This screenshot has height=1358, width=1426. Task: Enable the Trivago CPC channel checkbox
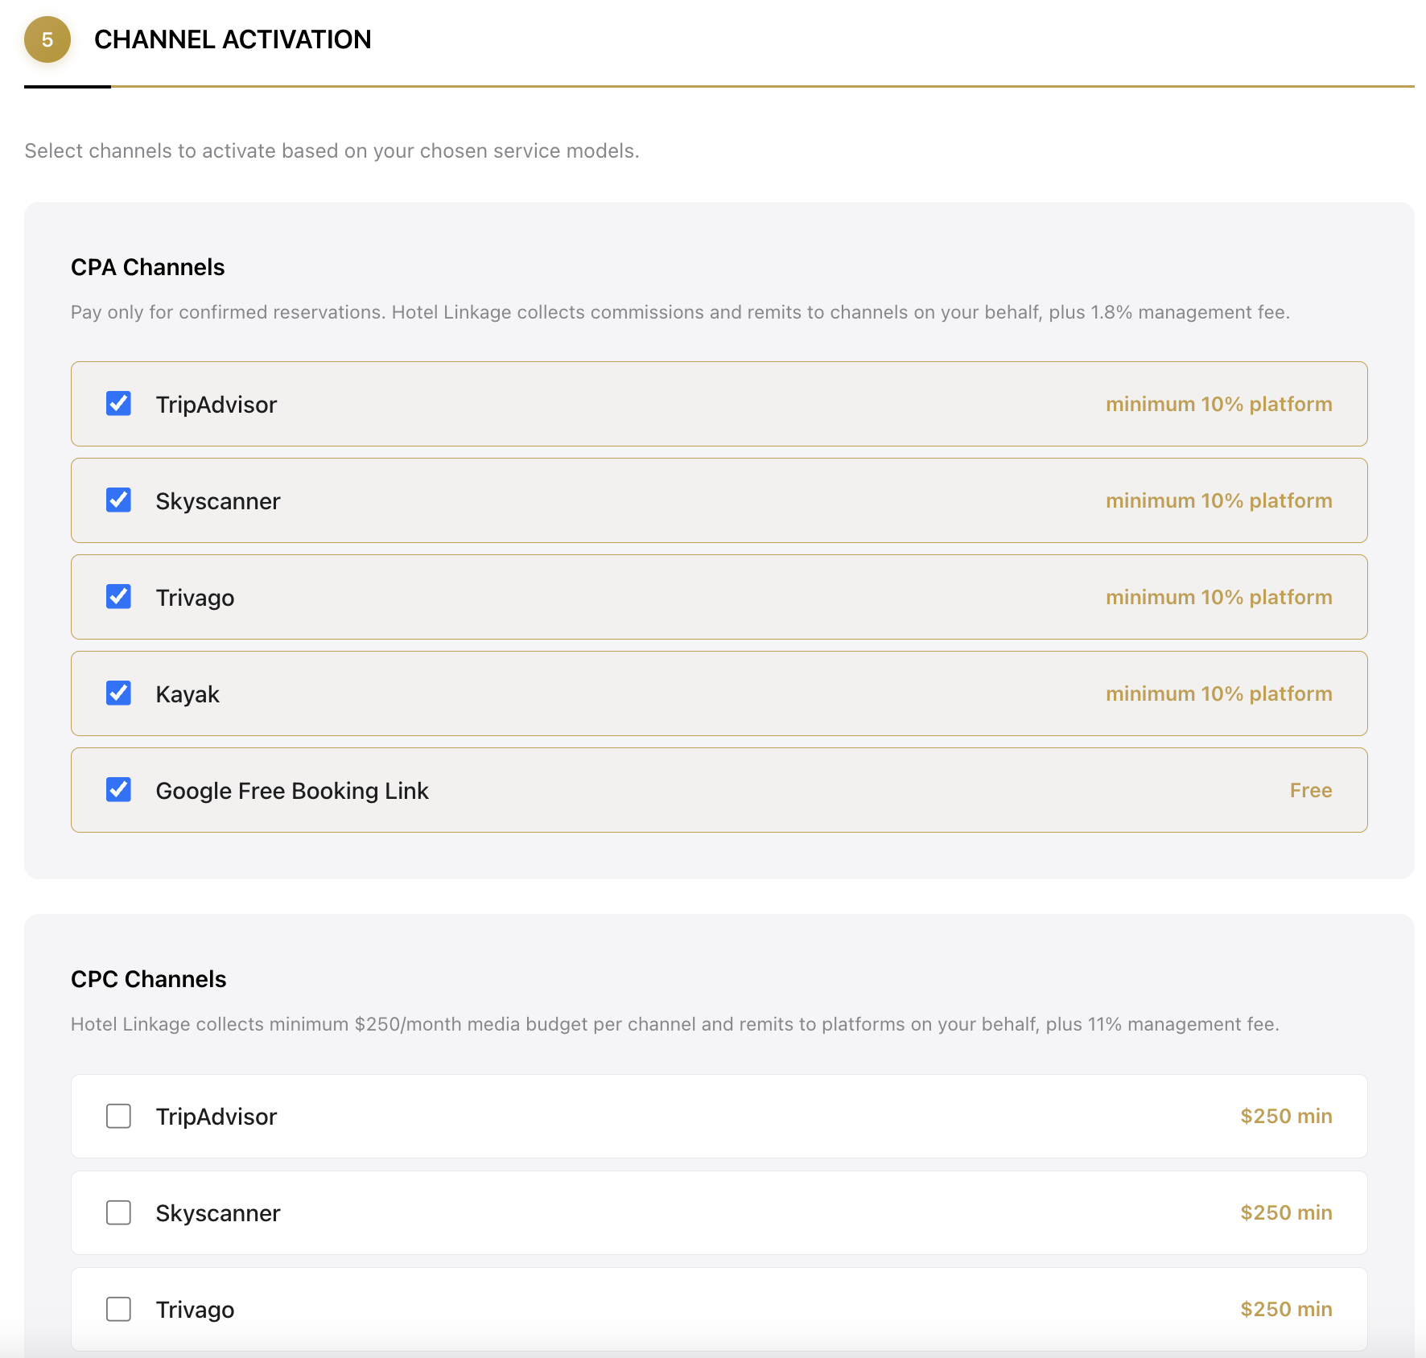pyautogui.click(x=118, y=1309)
